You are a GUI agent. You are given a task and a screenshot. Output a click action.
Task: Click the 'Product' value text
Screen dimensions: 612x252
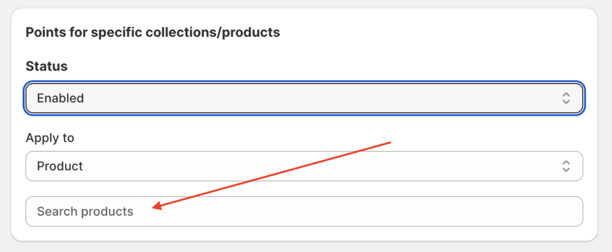pos(60,166)
